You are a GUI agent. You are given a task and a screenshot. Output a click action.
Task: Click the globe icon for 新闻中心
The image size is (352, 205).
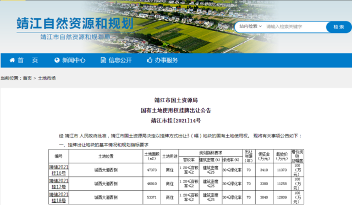click(x=57, y=60)
